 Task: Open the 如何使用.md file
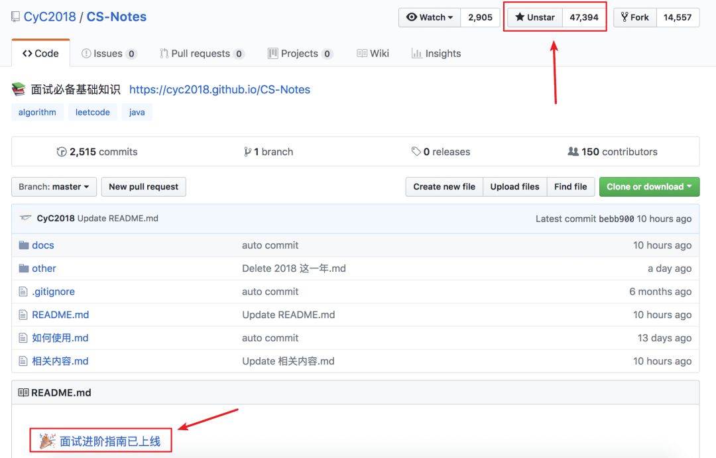[60, 338]
